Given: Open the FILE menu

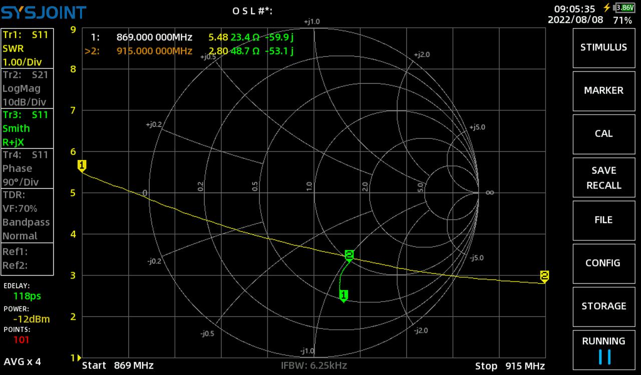Looking at the screenshot, I should pos(603,220).
